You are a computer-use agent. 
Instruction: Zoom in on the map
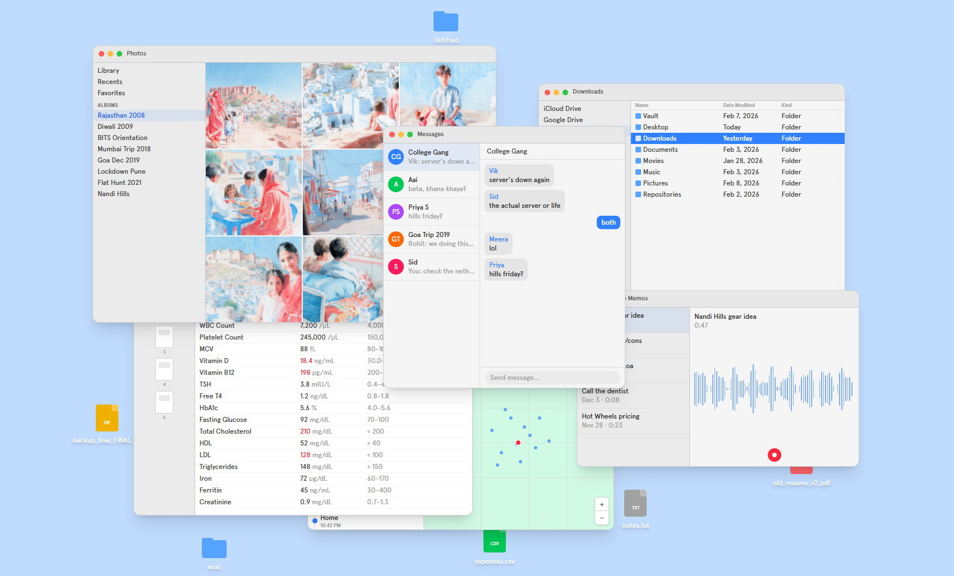tap(601, 504)
